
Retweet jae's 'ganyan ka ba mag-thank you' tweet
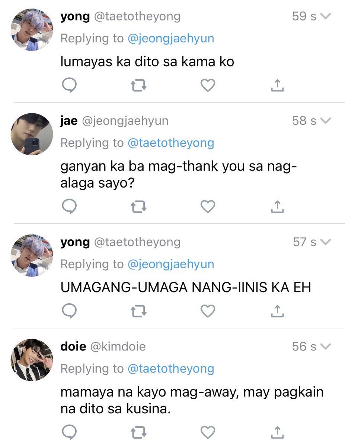coord(138,207)
